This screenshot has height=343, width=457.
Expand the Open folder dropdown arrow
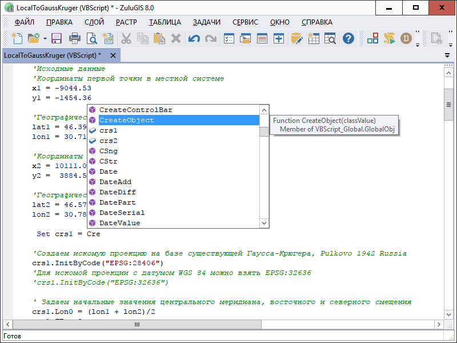(x=45, y=39)
